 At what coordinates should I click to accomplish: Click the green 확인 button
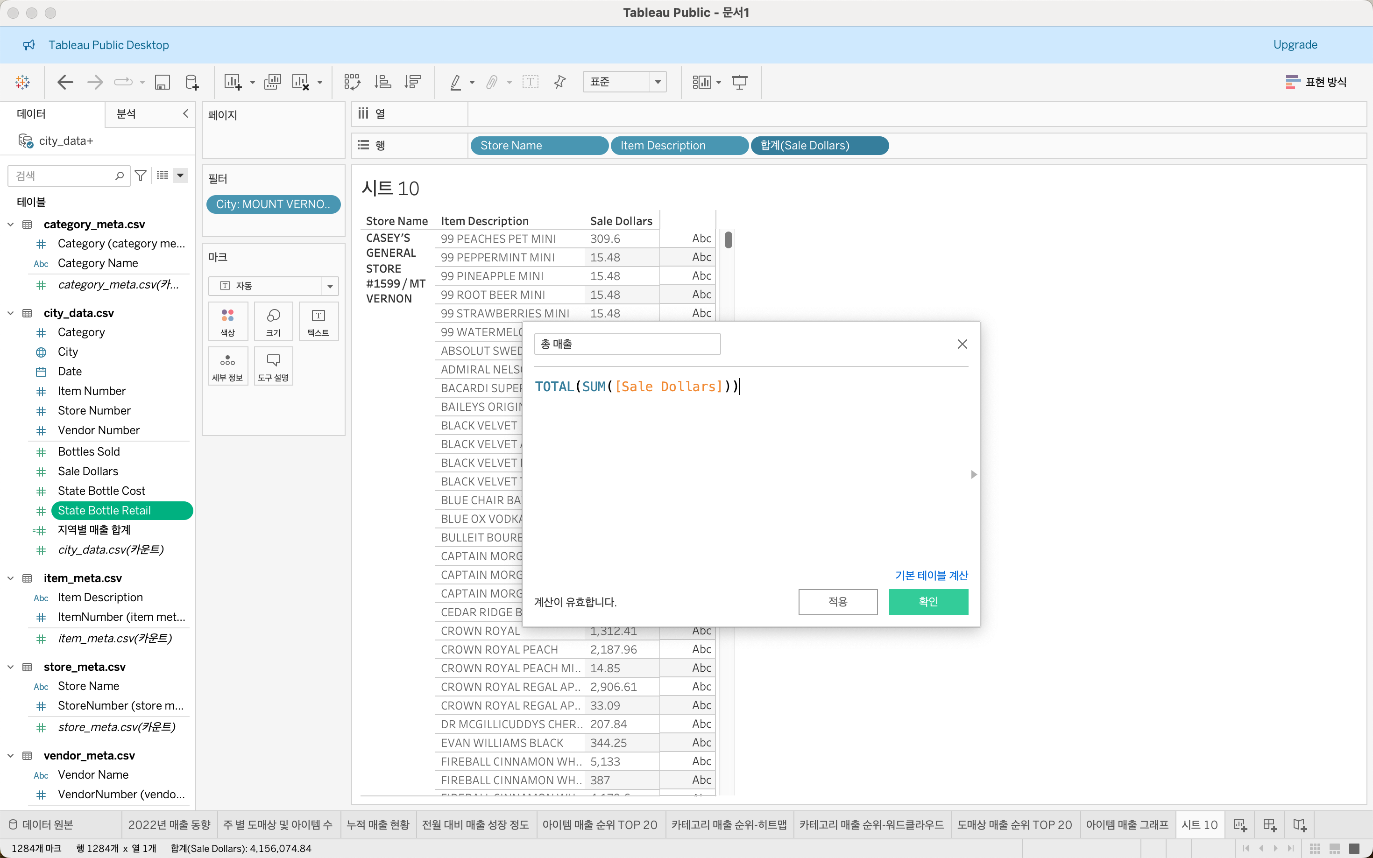(928, 602)
